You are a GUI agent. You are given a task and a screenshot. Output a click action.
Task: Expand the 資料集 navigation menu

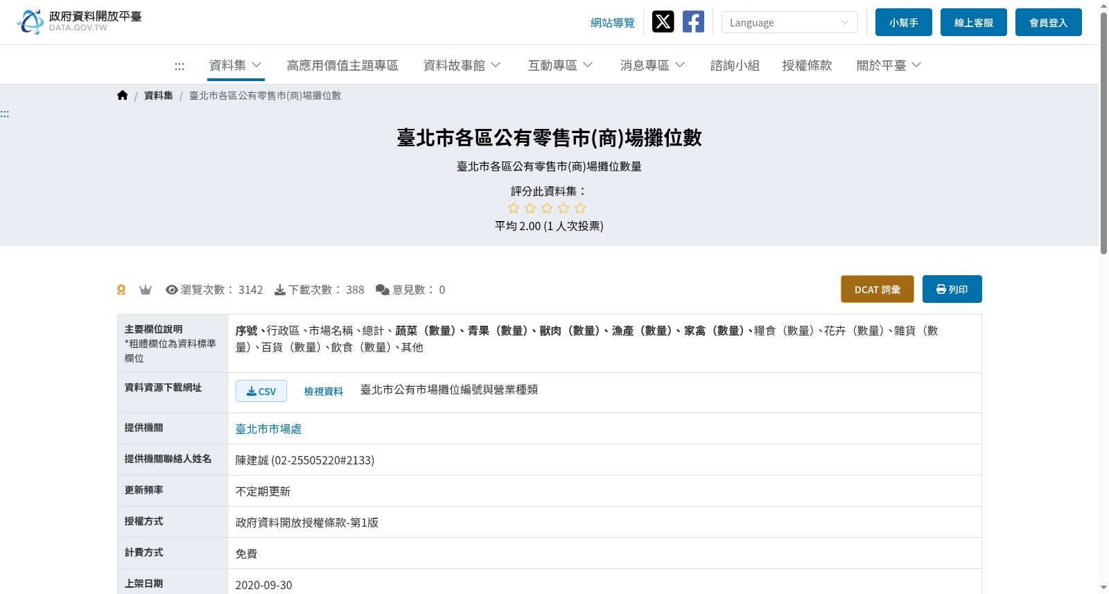point(236,65)
